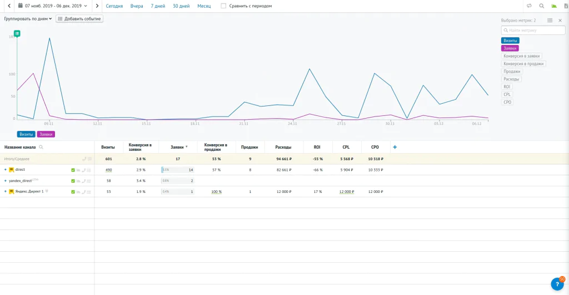Image resolution: width=569 pixels, height=295 pixels.
Task: Open the blue help question mark button
Action: click(557, 284)
